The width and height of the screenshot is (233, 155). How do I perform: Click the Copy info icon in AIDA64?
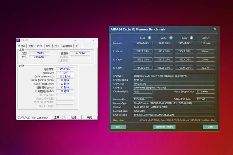(191, 38)
